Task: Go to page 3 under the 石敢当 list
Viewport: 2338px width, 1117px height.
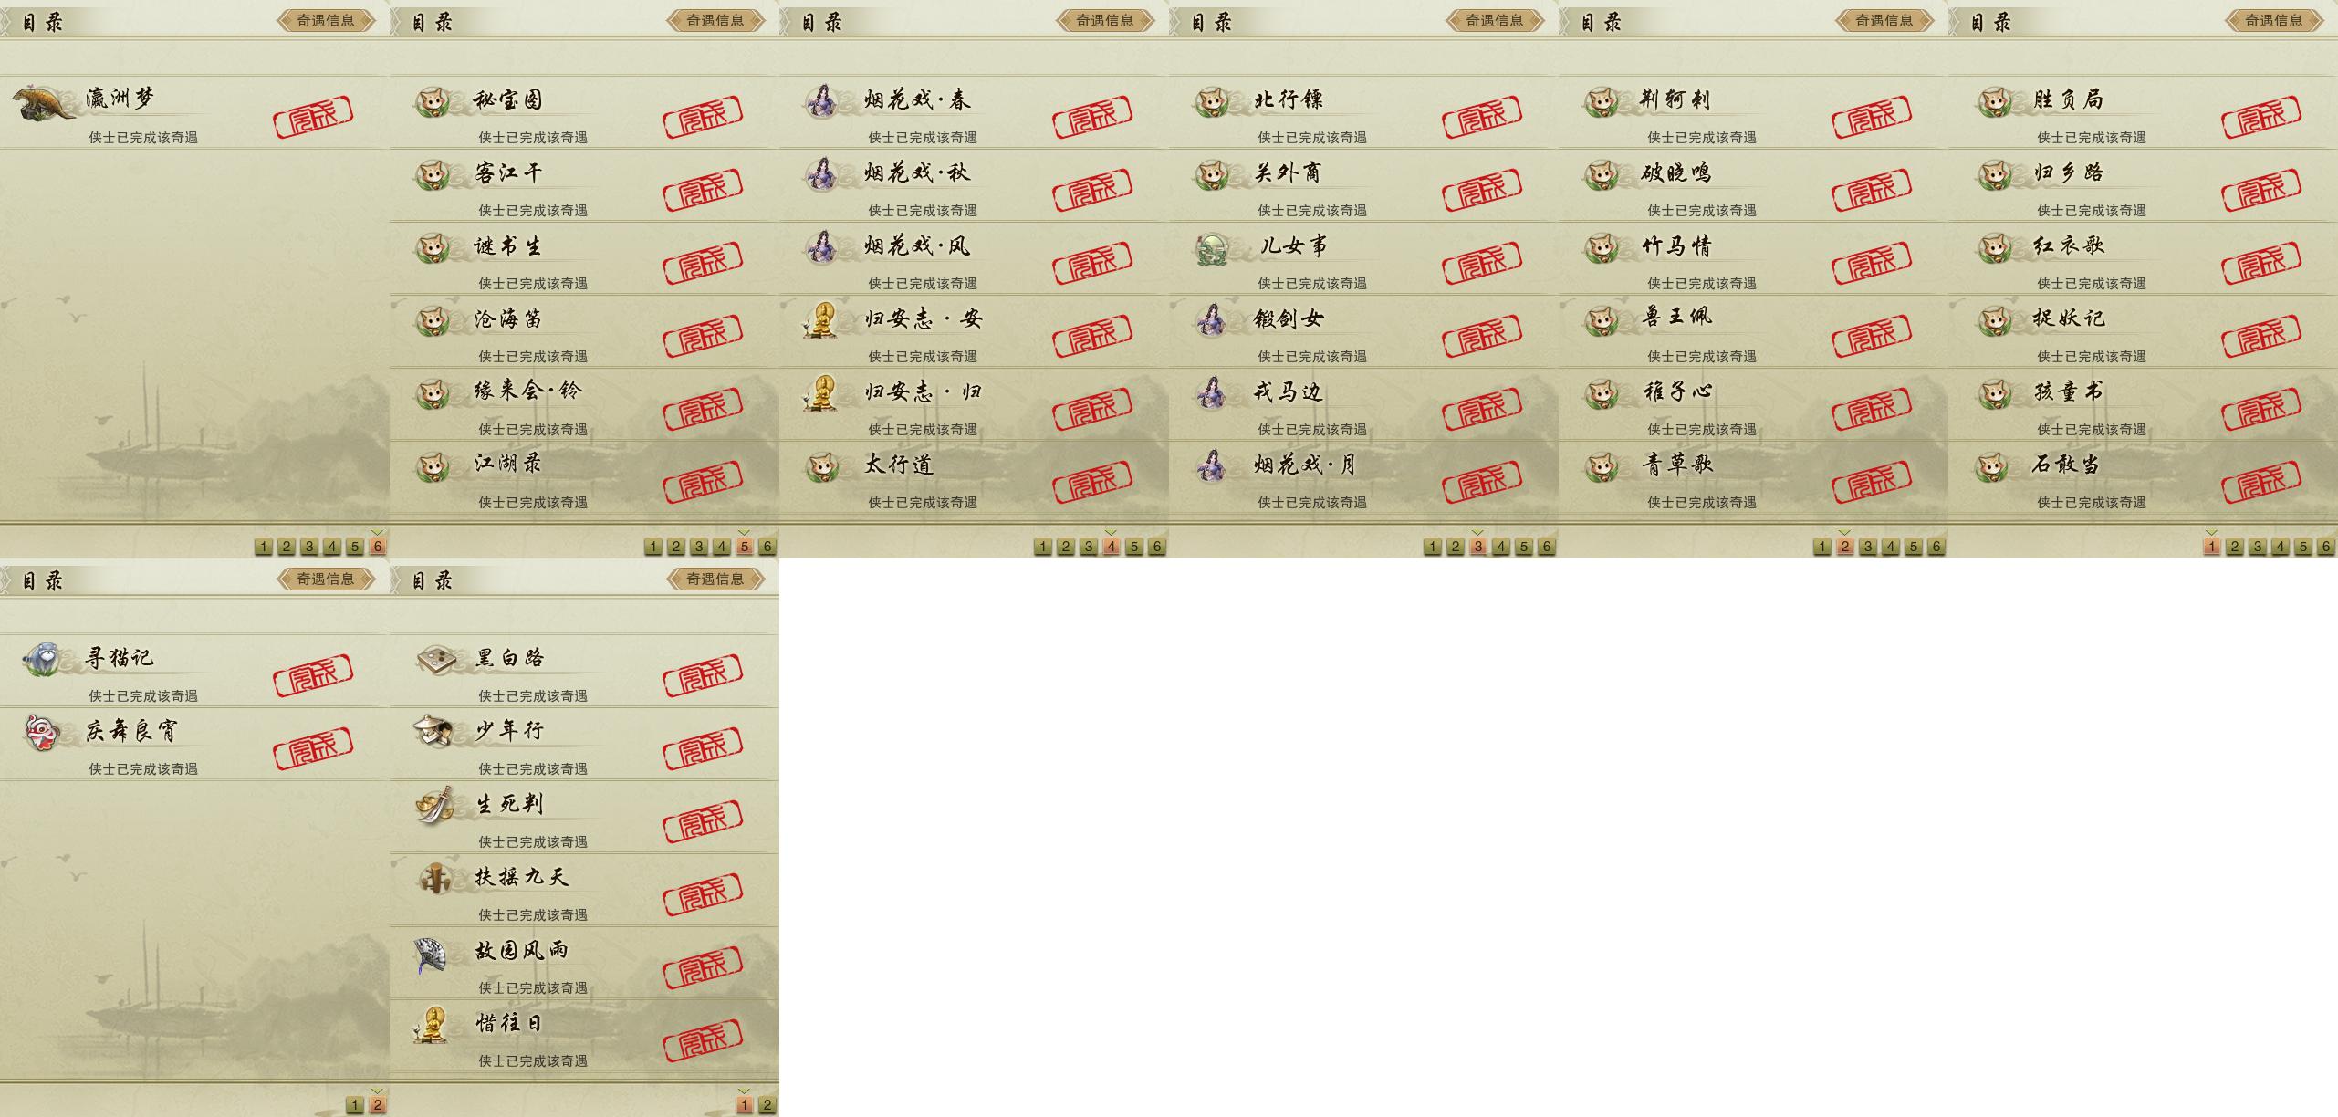Action: [x=2258, y=547]
